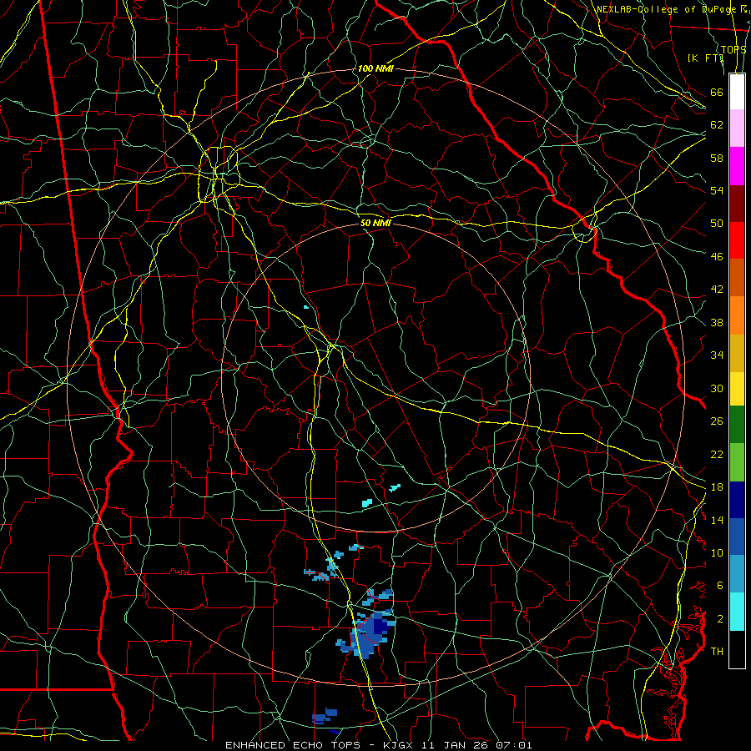
Task: Click the gold 34-38 kft legend swatch
Action: pos(737,352)
